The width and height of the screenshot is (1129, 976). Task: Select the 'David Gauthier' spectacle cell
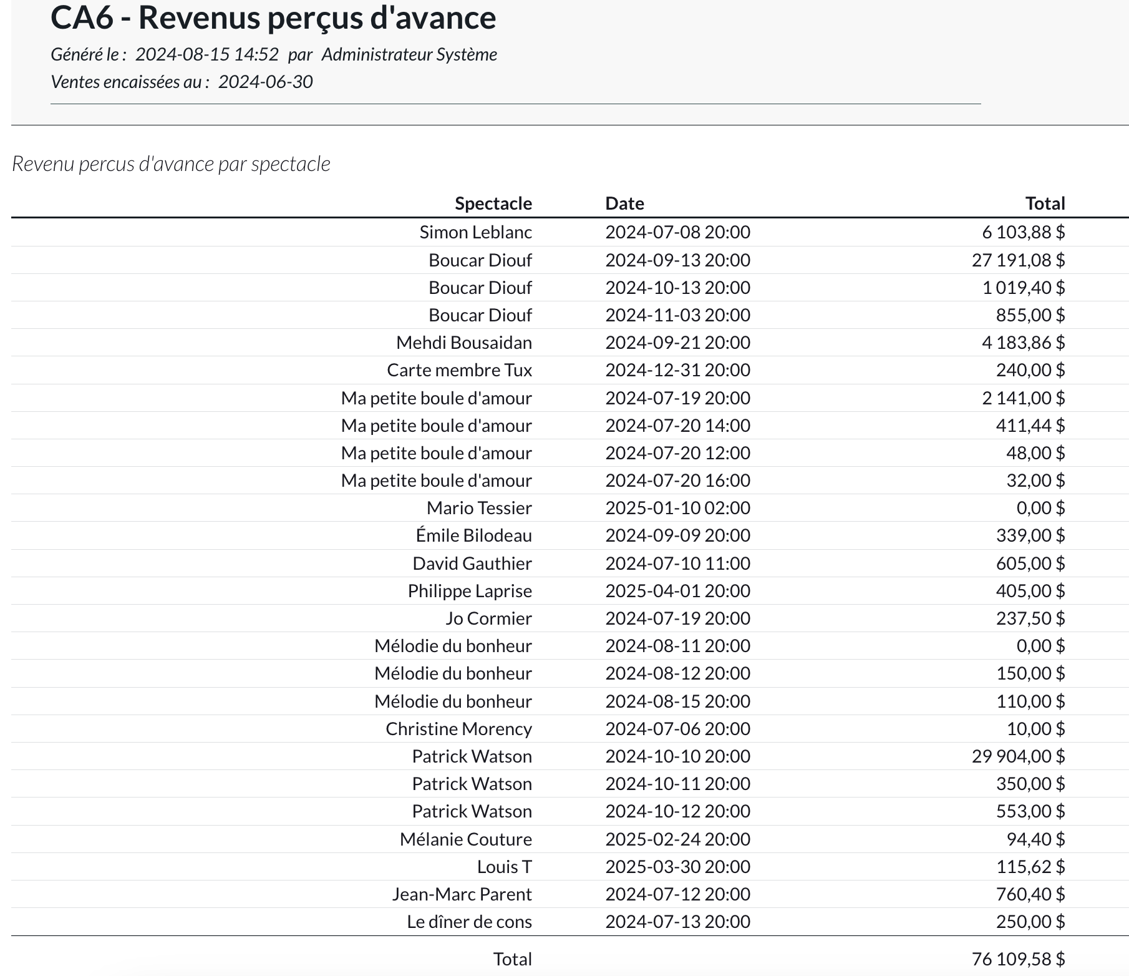pos(472,564)
